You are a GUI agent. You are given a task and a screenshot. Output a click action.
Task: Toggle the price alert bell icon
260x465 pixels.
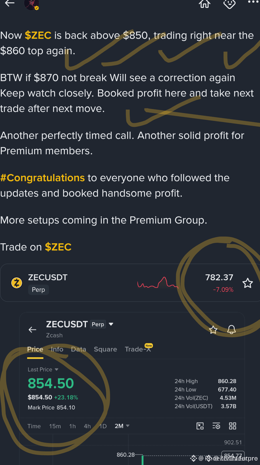pos(231,330)
